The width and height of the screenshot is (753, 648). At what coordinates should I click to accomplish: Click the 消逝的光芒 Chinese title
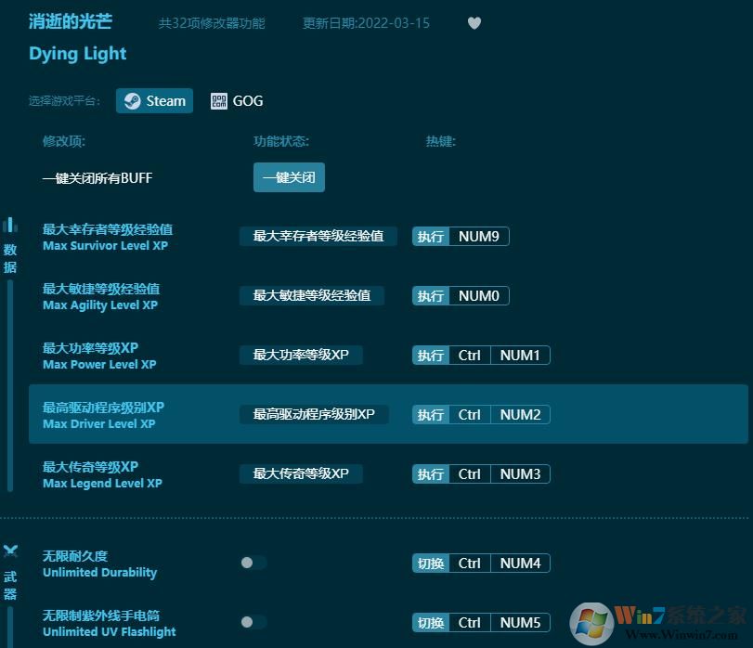(71, 21)
